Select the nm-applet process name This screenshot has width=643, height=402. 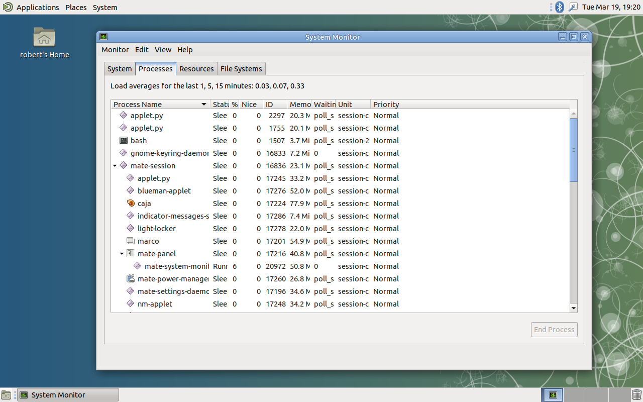point(155,304)
